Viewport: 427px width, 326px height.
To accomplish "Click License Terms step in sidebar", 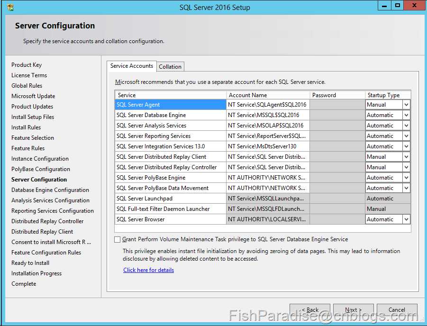I will [29, 75].
